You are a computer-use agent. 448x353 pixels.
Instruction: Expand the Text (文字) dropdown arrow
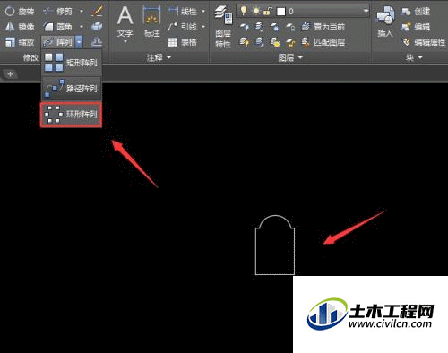[125, 42]
